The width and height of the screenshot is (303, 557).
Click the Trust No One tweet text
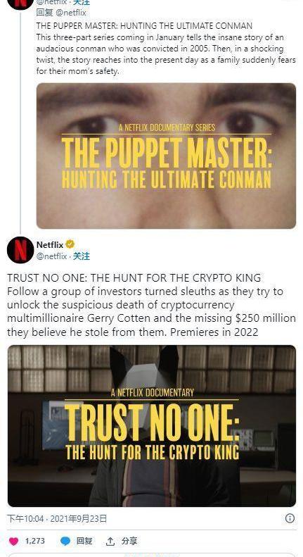point(152,305)
